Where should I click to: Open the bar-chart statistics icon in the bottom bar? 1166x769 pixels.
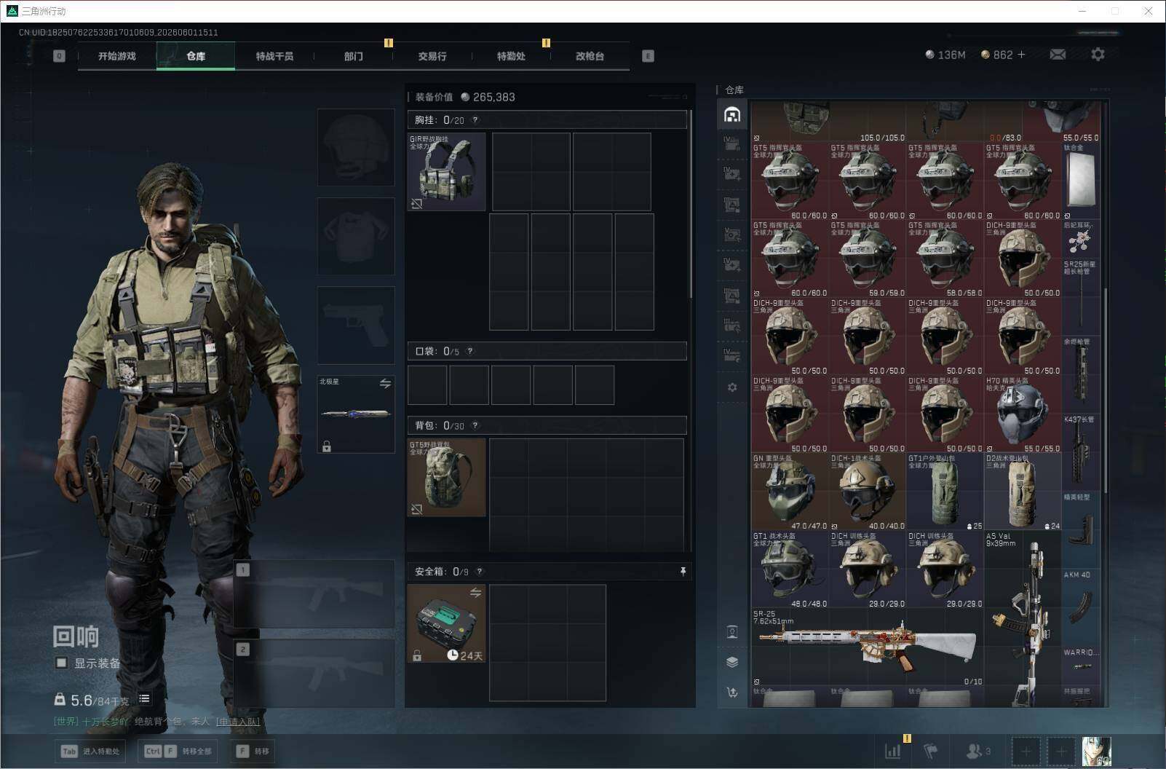point(892,751)
